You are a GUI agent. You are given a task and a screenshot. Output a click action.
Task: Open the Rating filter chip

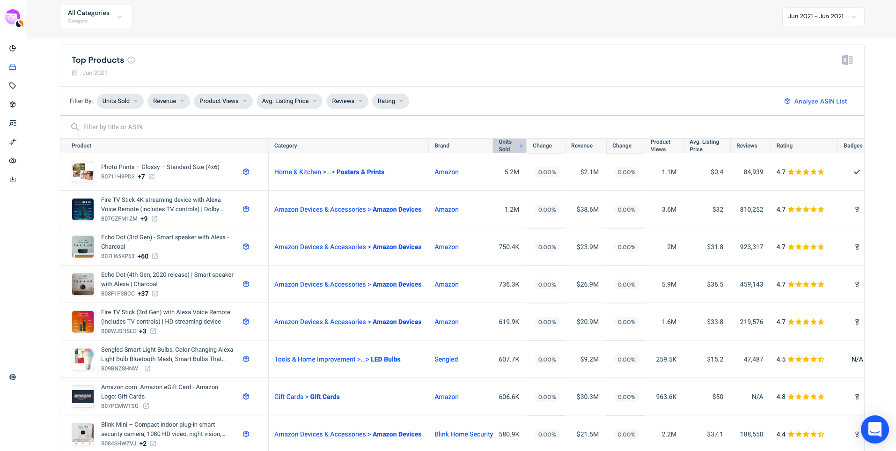pyautogui.click(x=390, y=101)
